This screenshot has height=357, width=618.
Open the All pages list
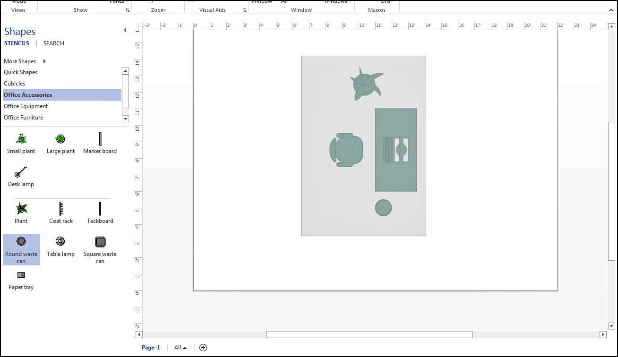180,348
